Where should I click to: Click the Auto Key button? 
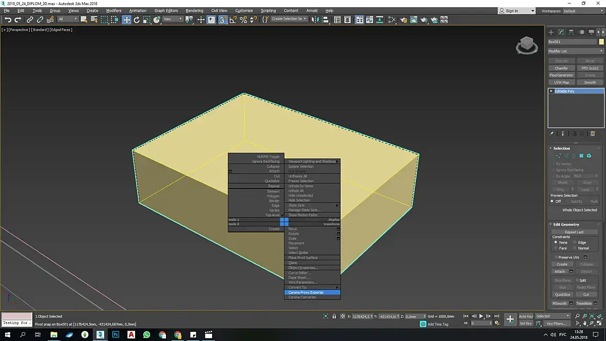click(525, 316)
